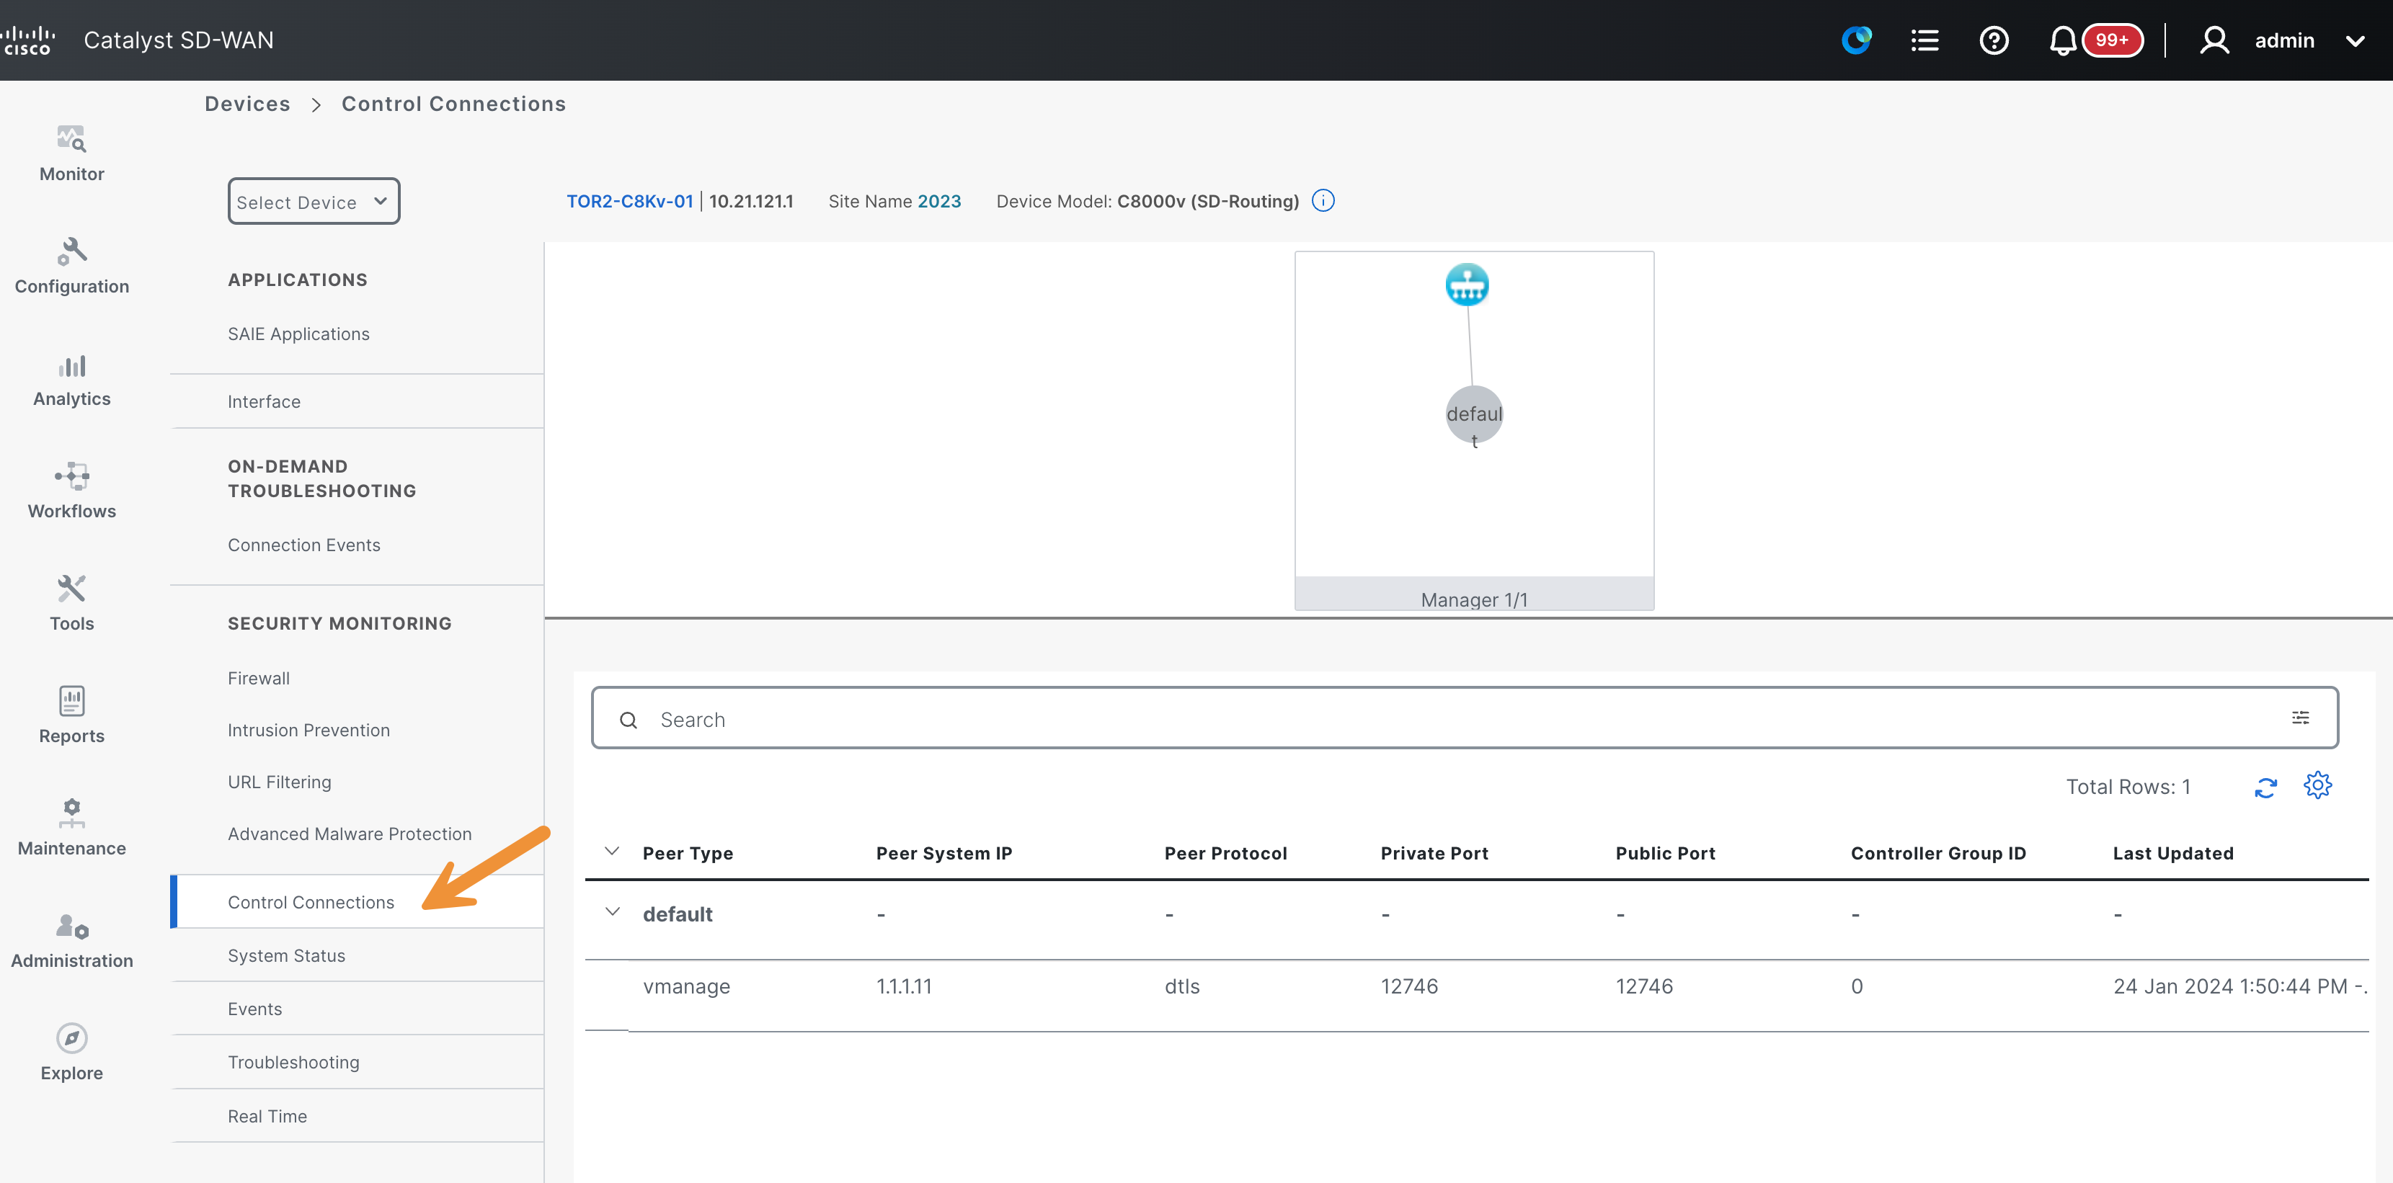Image resolution: width=2393 pixels, height=1183 pixels.
Task: Sort by Public Port column
Action: click(x=1665, y=853)
